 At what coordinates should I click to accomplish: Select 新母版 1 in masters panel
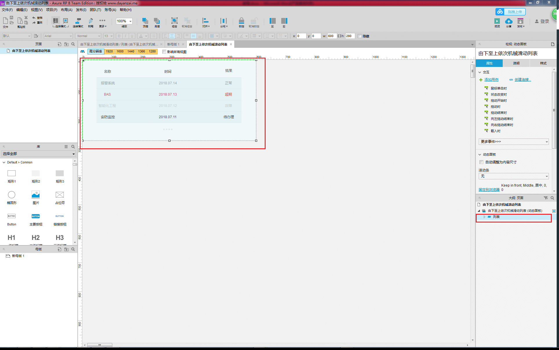pyautogui.click(x=18, y=256)
